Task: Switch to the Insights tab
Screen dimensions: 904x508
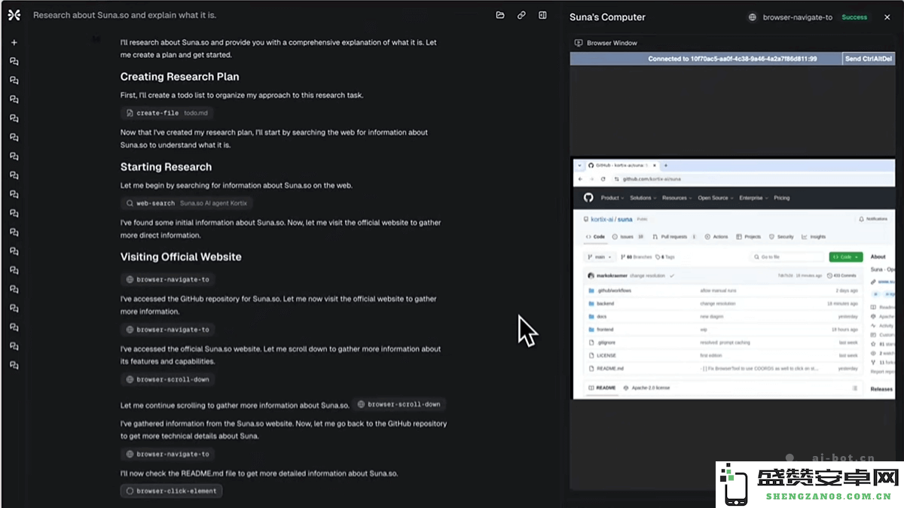Action: point(814,236)
